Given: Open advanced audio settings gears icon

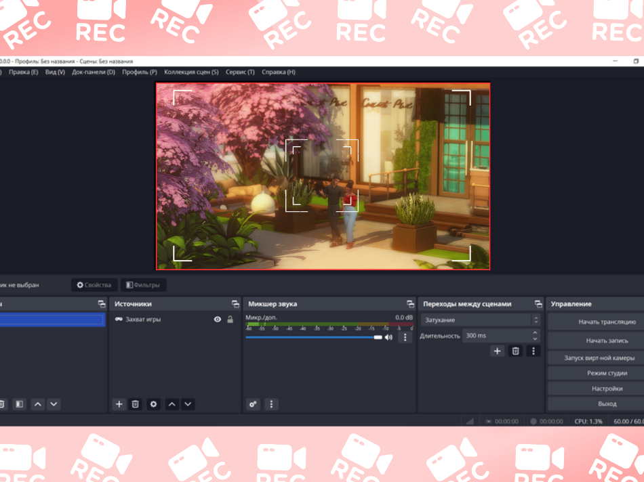Looking at the screenshot, I should (253, 404).
